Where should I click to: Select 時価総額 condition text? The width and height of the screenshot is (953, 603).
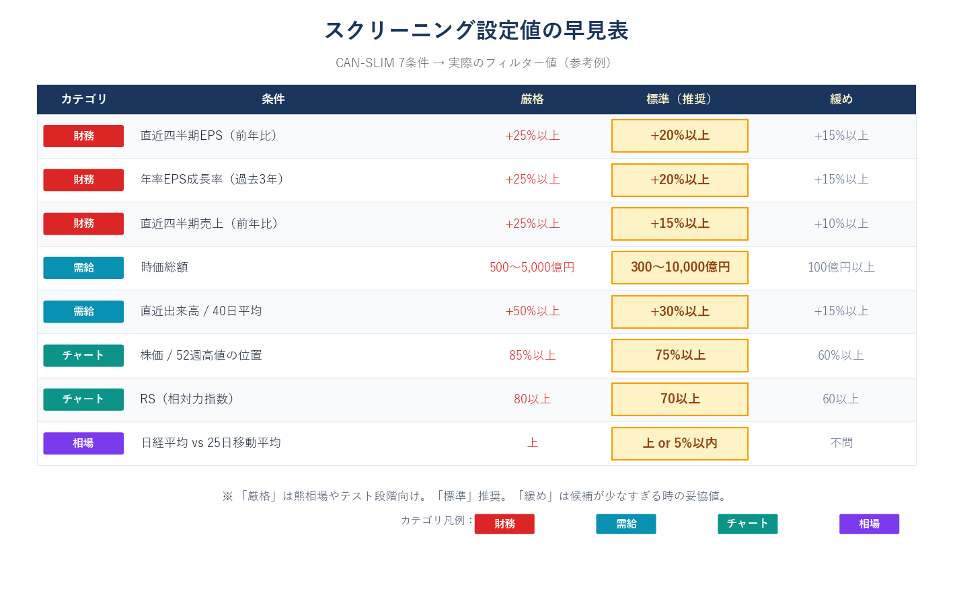coord(164,267)
